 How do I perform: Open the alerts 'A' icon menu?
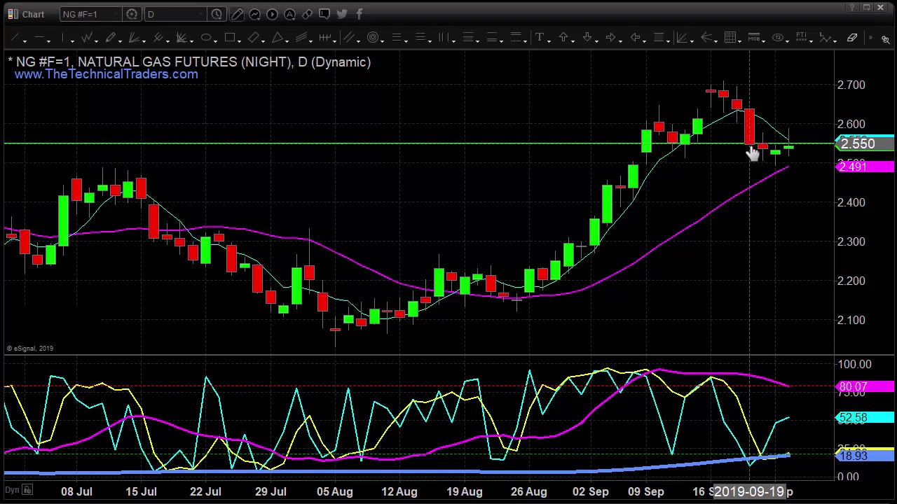pos(289,14)
